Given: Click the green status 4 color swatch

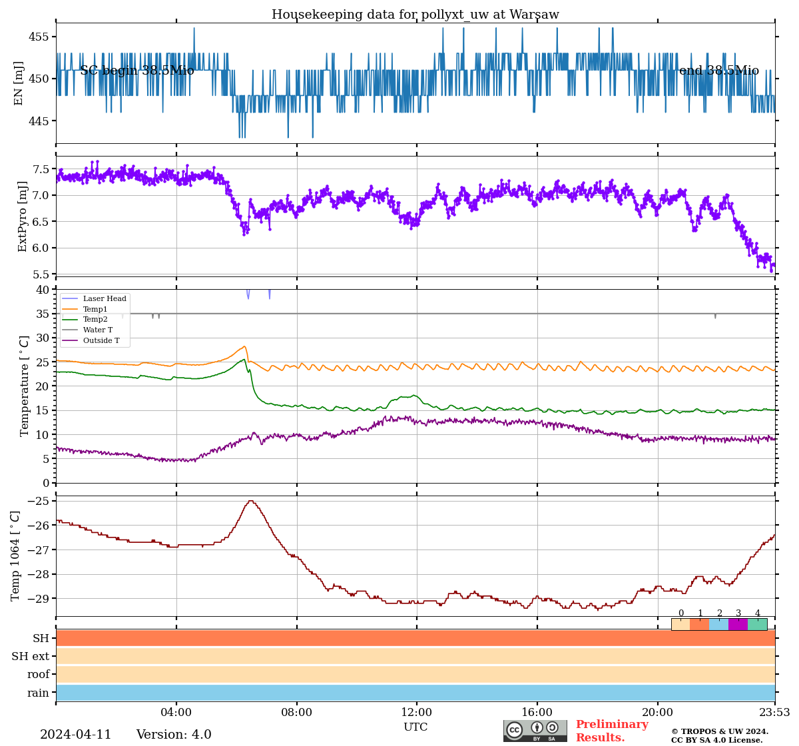Looking at the screenshot, I should tap(758, 624).
